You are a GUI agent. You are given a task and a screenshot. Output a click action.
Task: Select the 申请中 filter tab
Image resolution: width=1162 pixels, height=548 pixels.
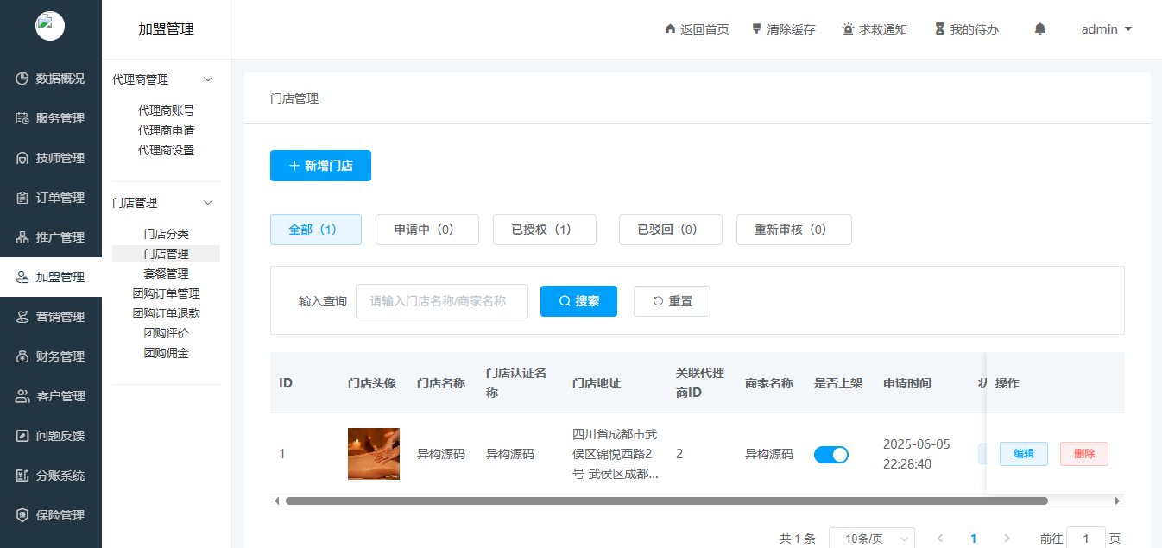point(426,230)
